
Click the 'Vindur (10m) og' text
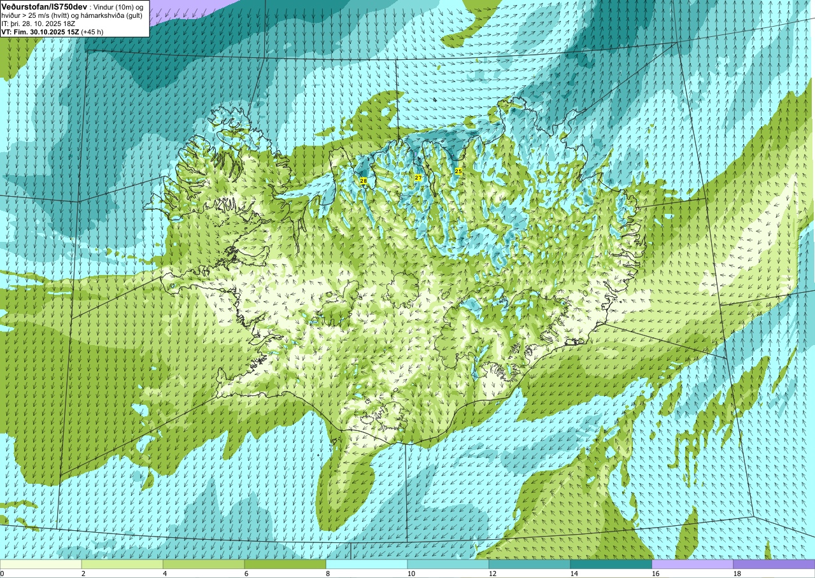point(118,7)
